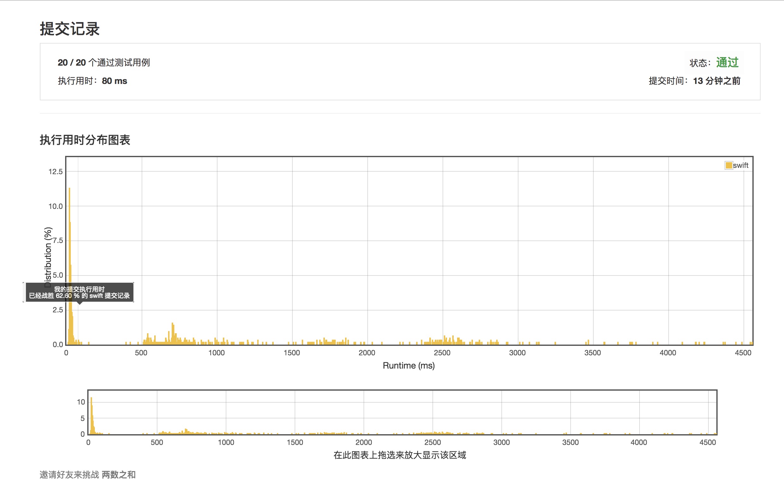This screenshot has height=491, width=784.
Task: Click the 通过 status text
Action: [x=727, y=62]
